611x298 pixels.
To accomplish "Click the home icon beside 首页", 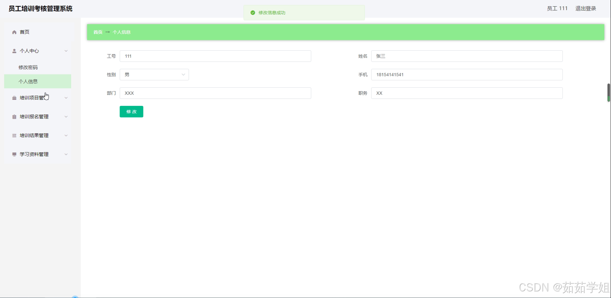I will 14,32.
